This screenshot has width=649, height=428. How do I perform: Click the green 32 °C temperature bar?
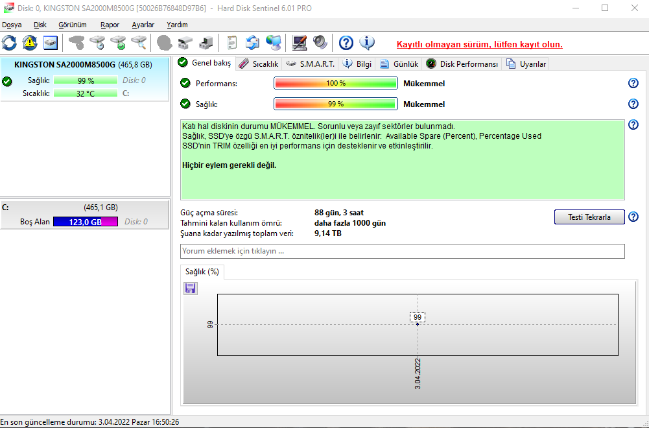(86, 93)
